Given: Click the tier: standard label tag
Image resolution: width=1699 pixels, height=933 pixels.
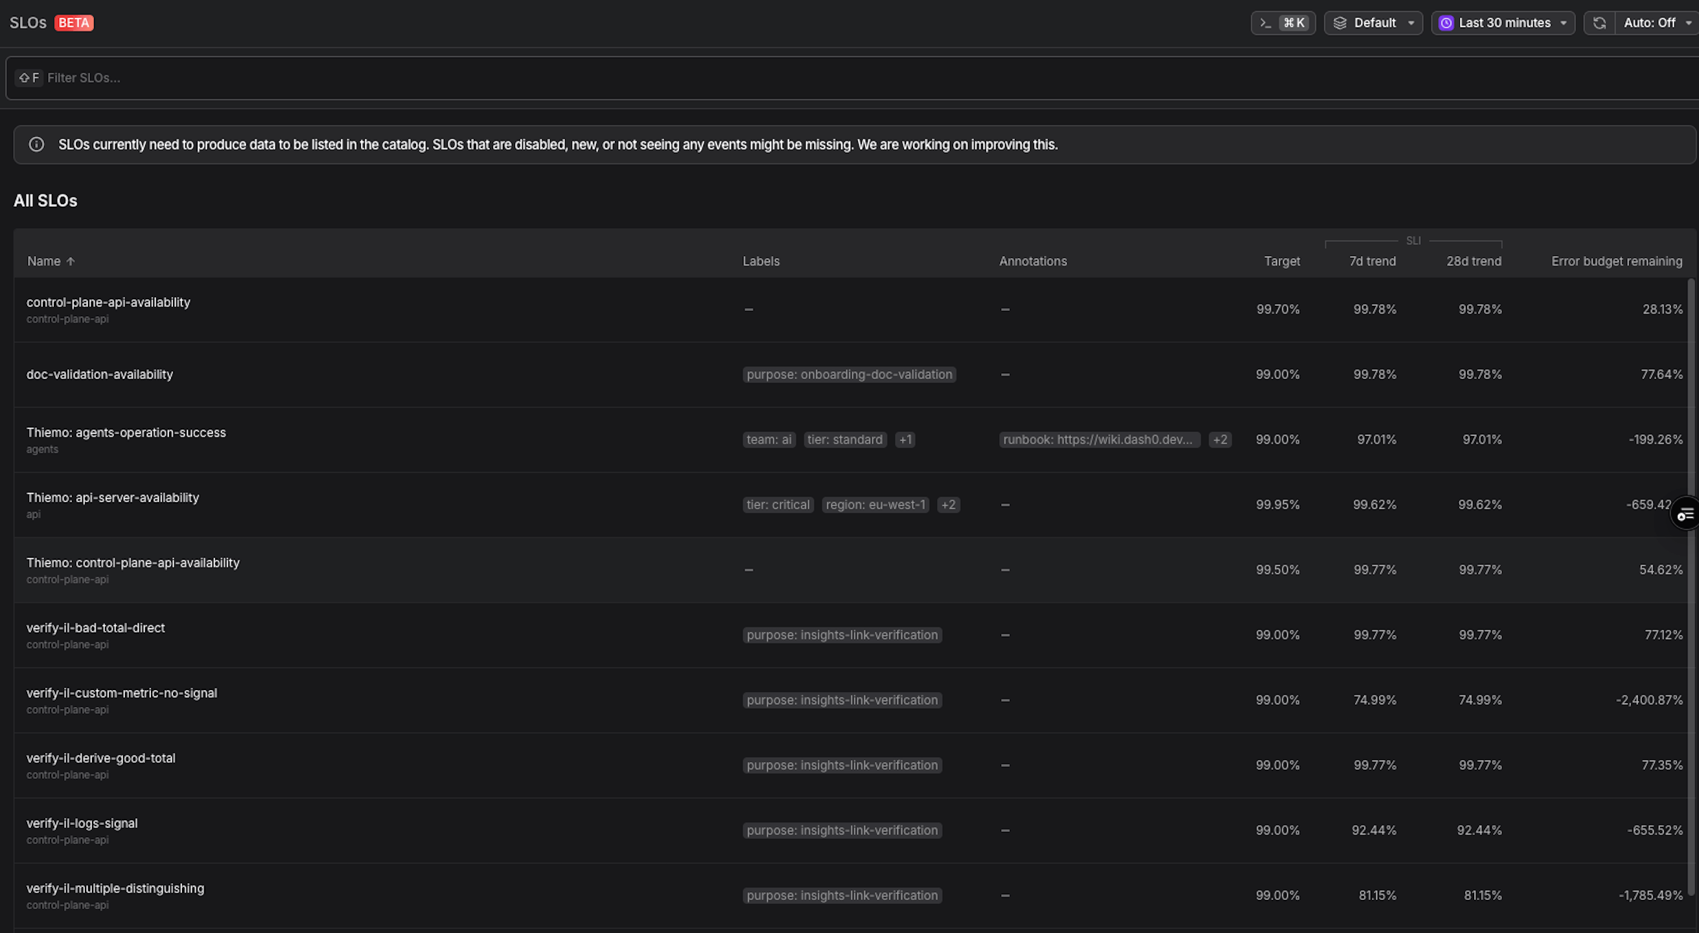Looking at the screenshot, I should click(x=845, y=440).
